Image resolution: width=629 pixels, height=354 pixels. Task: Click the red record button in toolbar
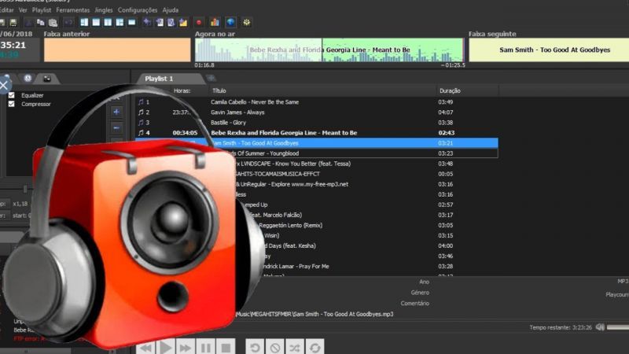click(199, 23)
